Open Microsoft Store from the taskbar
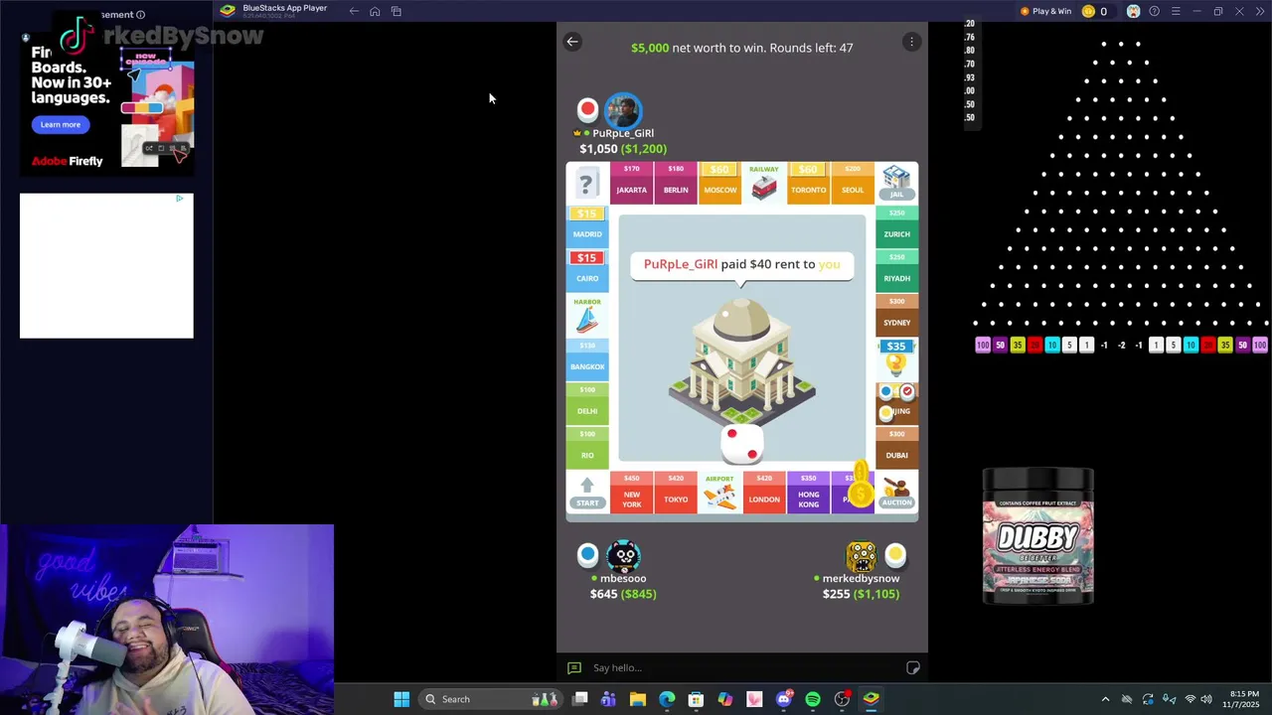This screenshot has width=1272, height=715. click(696, 699)
